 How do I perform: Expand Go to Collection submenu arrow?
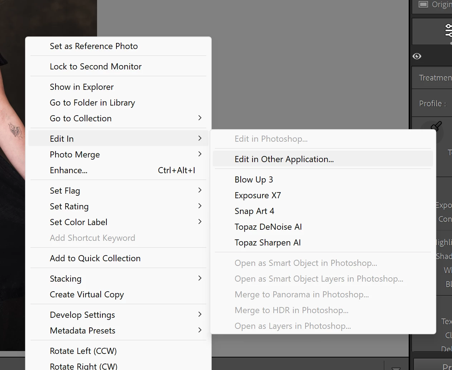(200, 118)
